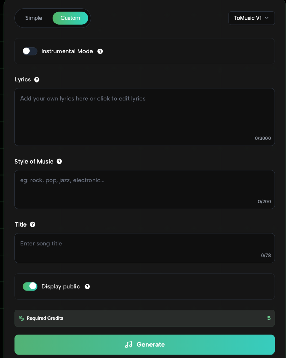Click the Display public help icon
The height and width of the screenshot is (358, 286).
[87, 287]
